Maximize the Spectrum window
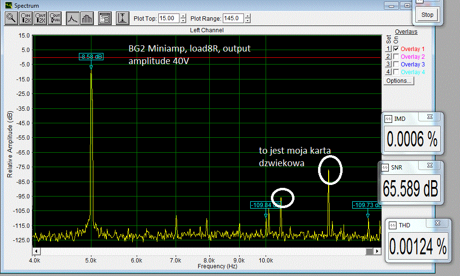Screen dimensions: 460x276 407,6
